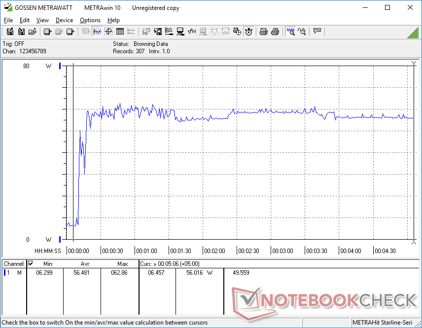Open the Edit menu
The image size is (422, 328).
pos(25,20)
